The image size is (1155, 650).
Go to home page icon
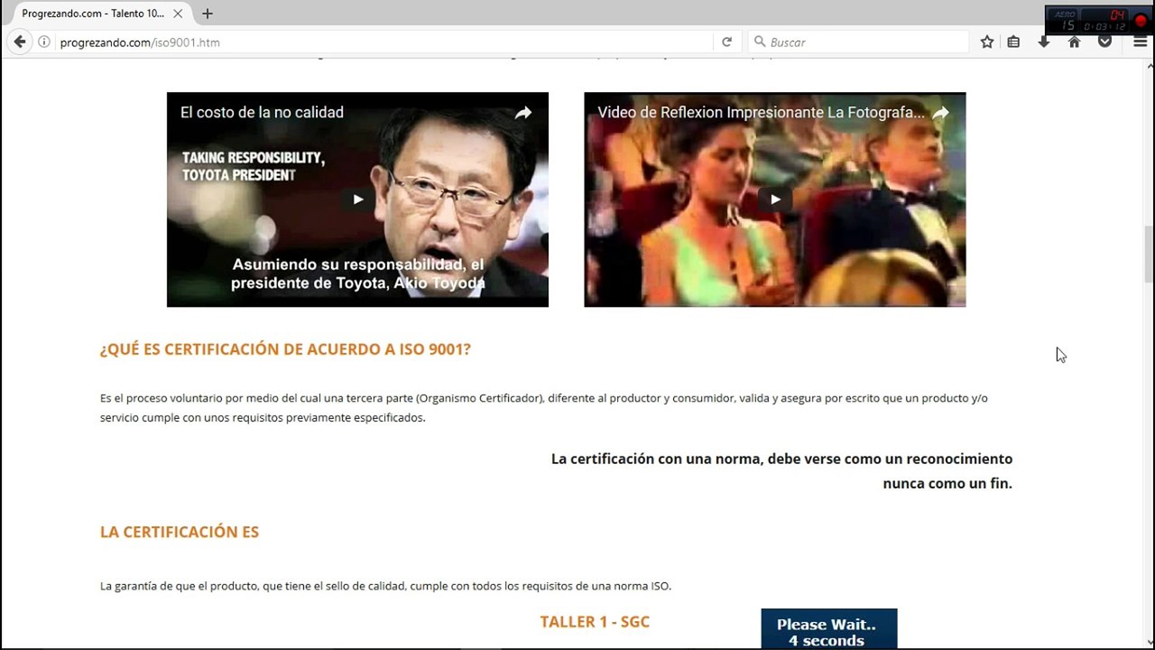click(x=1074, y=42)
